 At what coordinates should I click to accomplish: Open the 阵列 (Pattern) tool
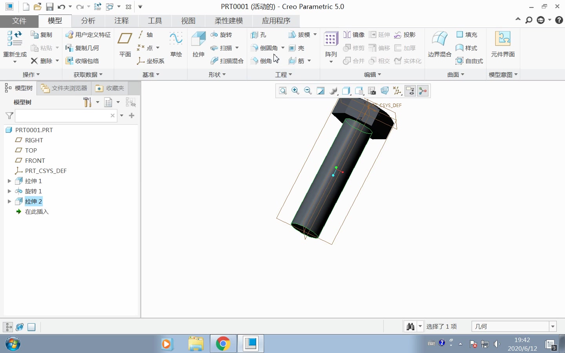(x=331, y=41)
